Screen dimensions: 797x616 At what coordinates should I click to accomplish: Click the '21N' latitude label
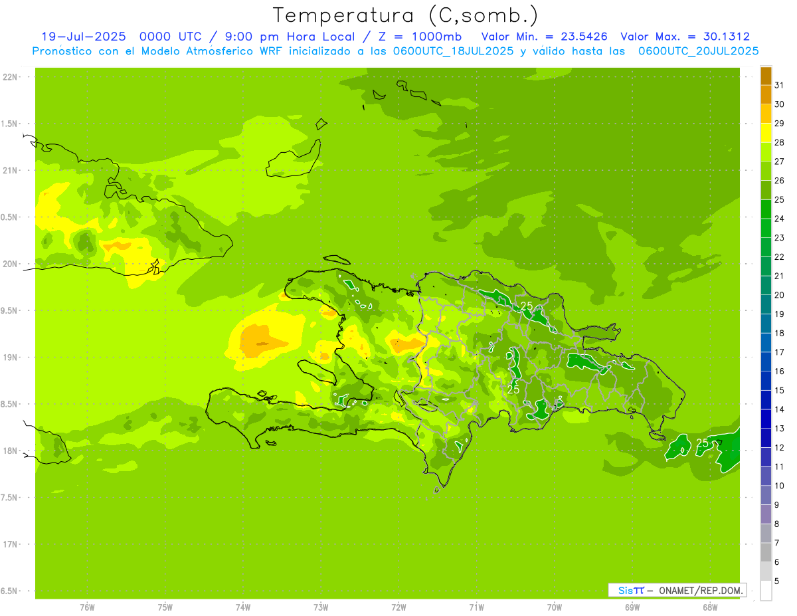[9, 170]
